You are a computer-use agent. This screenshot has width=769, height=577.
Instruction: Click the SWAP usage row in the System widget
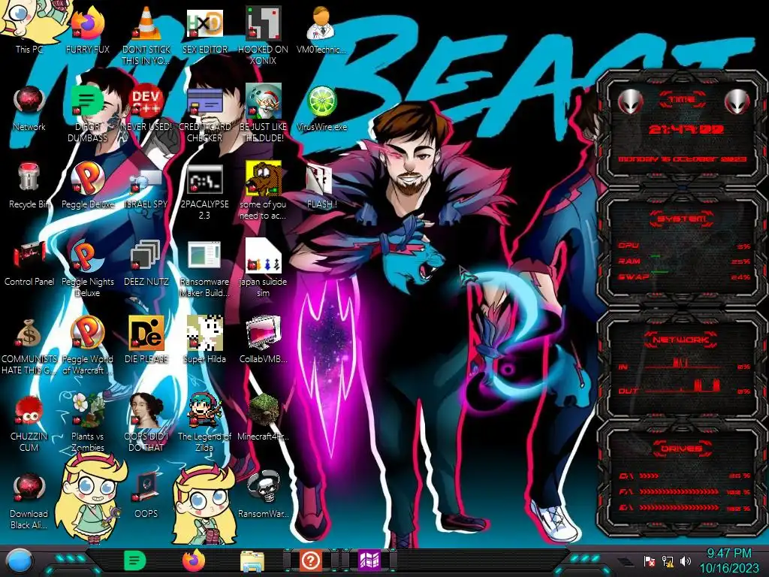point(684,276)
